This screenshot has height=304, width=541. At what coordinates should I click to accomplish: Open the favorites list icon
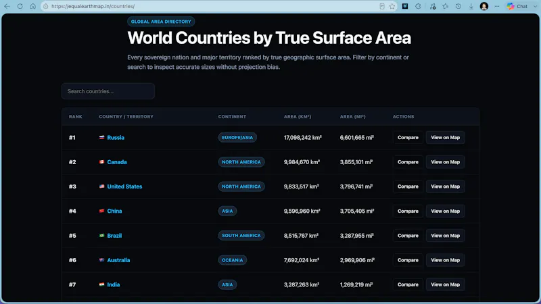(446, 6)
